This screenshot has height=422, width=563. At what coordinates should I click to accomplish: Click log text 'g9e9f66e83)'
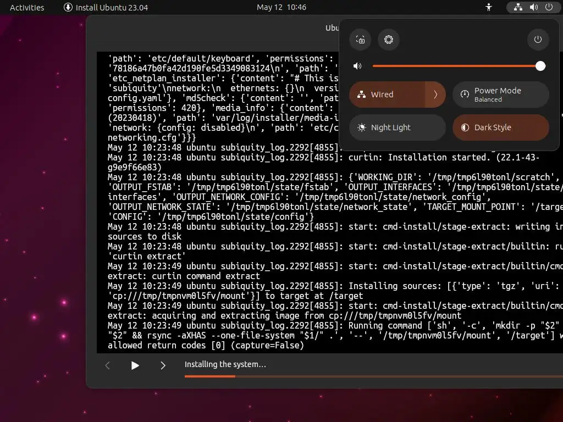pyautogui.click(x=135, y=167)
